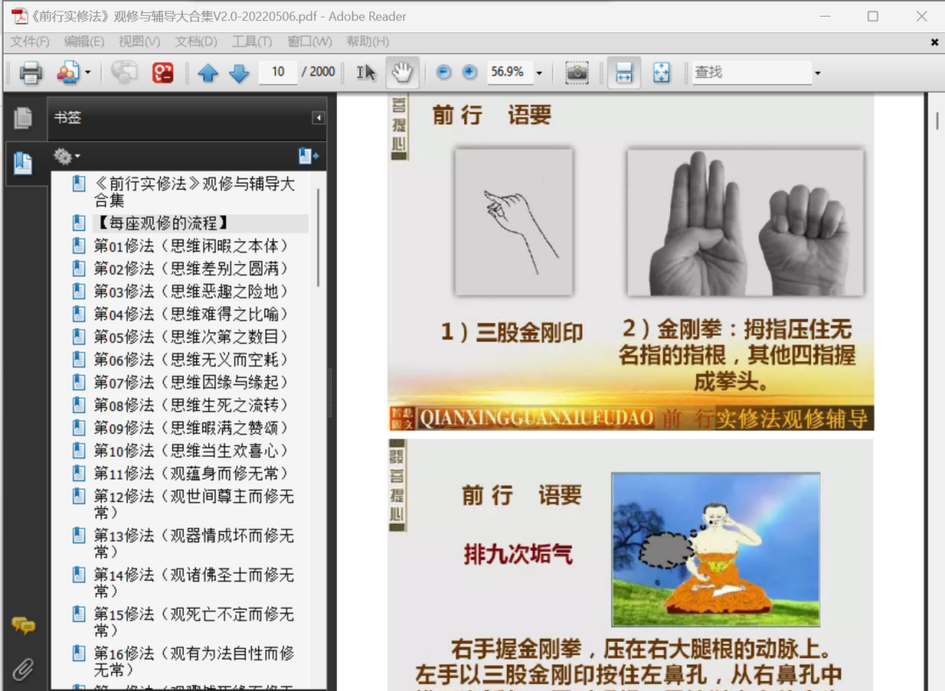Open the 视图(V) menu
The width and height of the screenshot is (945, 691).
(139, 42)
